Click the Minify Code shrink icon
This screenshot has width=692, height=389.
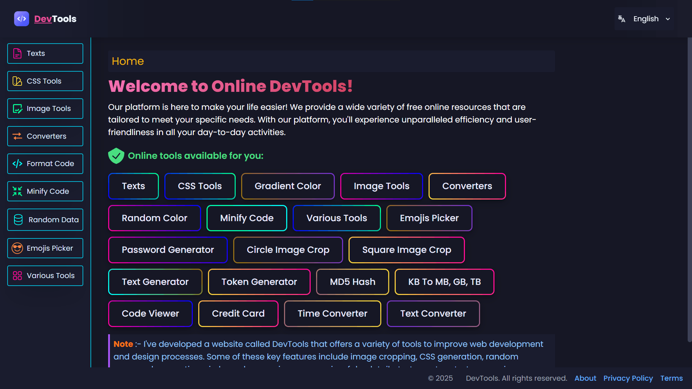[17, 191]
